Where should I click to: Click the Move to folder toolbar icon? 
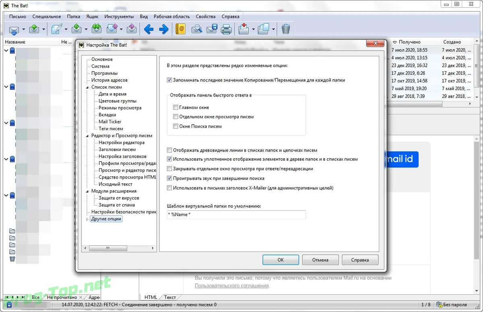[244, 29]
